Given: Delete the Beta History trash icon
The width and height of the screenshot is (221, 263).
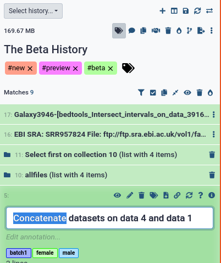Looking at the screenshot, I should pyautogui.click(x=168, y=31).
